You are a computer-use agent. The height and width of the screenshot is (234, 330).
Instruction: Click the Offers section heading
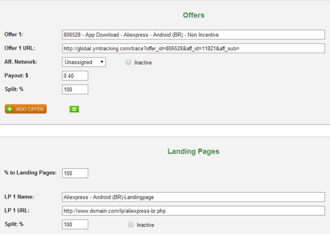click(x=194, y=15)
